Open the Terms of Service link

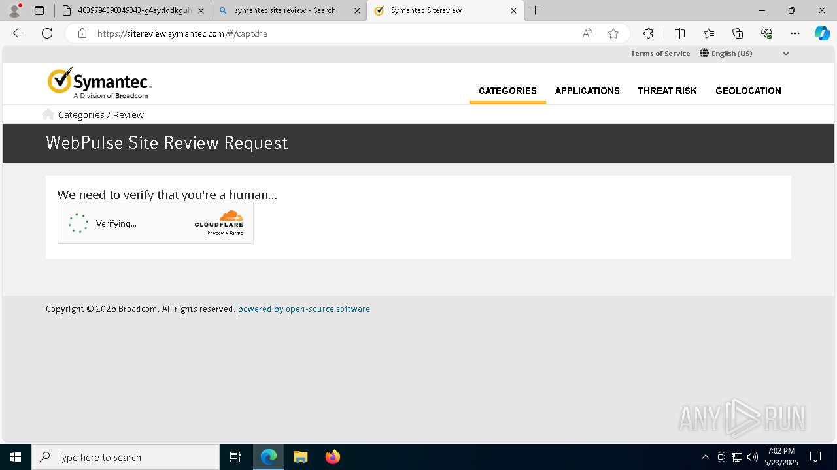point(660,54)
